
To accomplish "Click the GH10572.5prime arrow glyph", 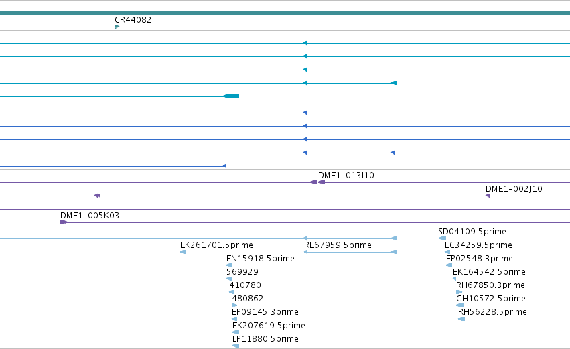I will click(460, 305).
